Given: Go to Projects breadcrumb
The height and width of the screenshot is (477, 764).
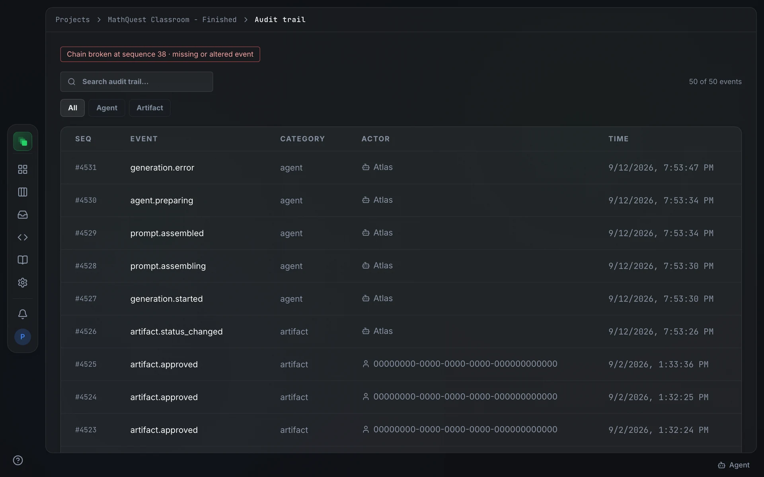Looking at the screenshot, I should 72,19.
